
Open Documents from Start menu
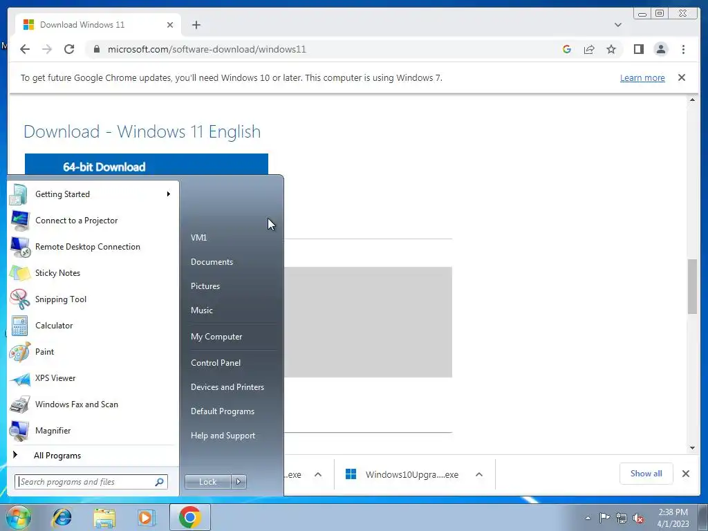(x=212, y=262)
